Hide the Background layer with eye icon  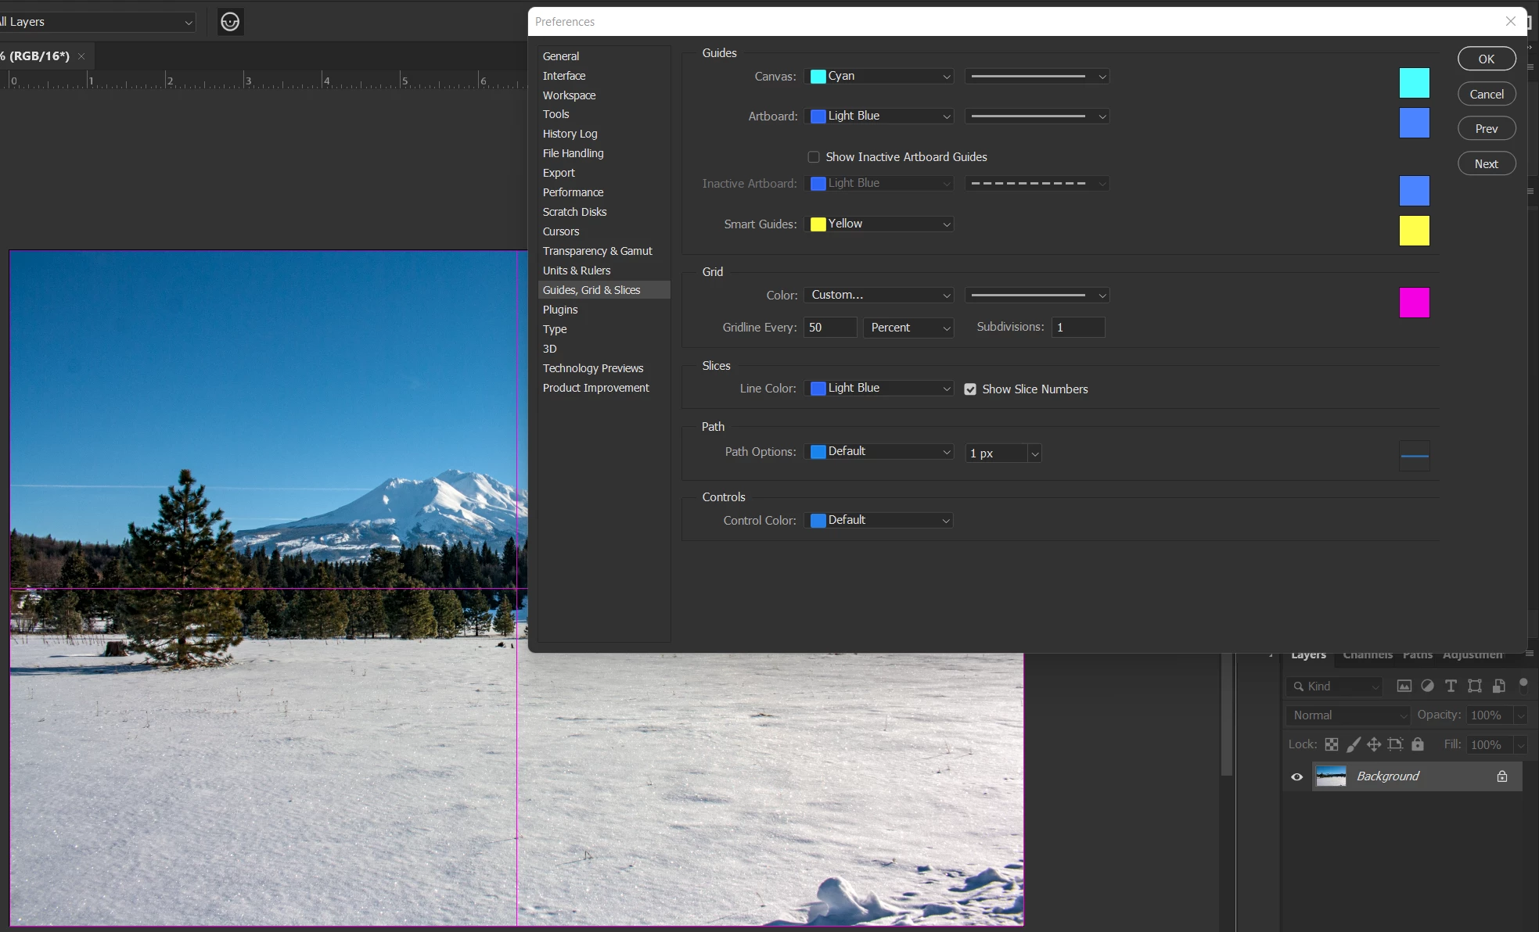point(1296,776)
